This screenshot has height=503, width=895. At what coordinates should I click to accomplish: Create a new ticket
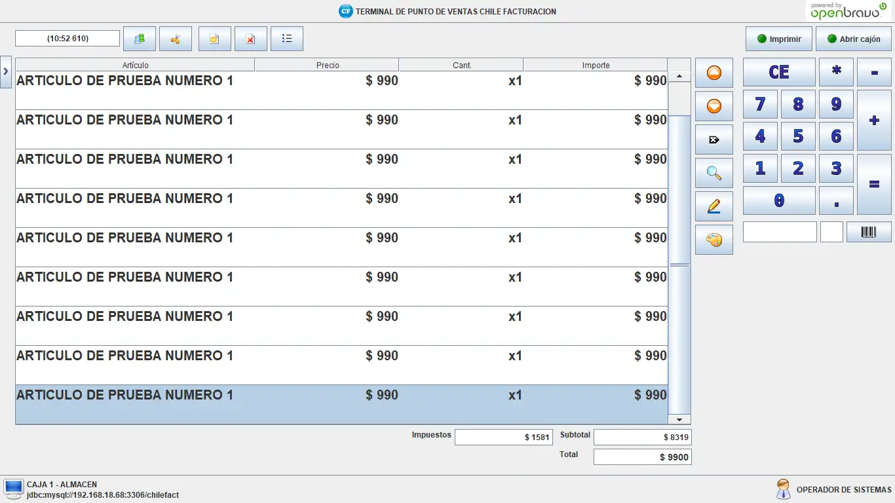pyautogui.click(x=215, y=39)
